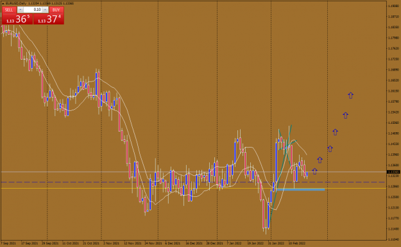Image resolution: width=401 pixels, height=247 pixels.
Task: Click the 7 Sep 2021 date label
Action: point(8,243)
